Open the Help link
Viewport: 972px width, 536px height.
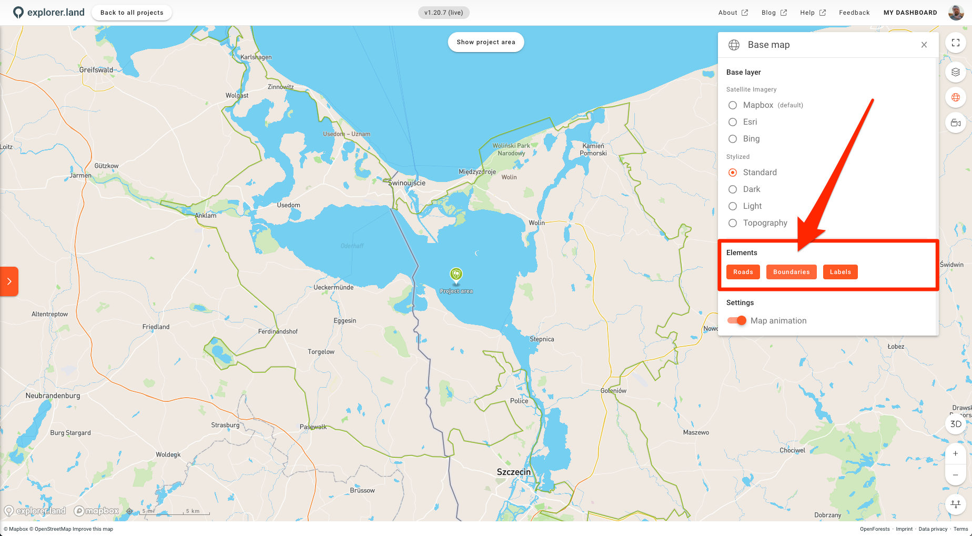click(813, 13)
